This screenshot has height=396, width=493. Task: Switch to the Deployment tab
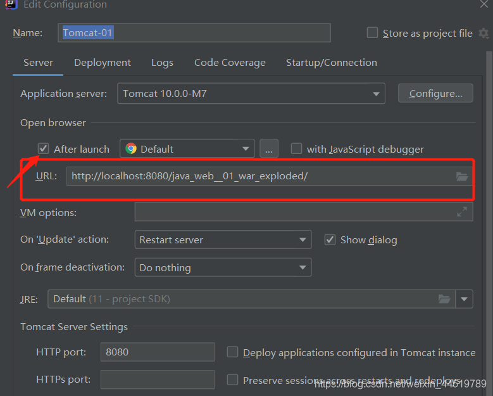[x=102, y=63]
